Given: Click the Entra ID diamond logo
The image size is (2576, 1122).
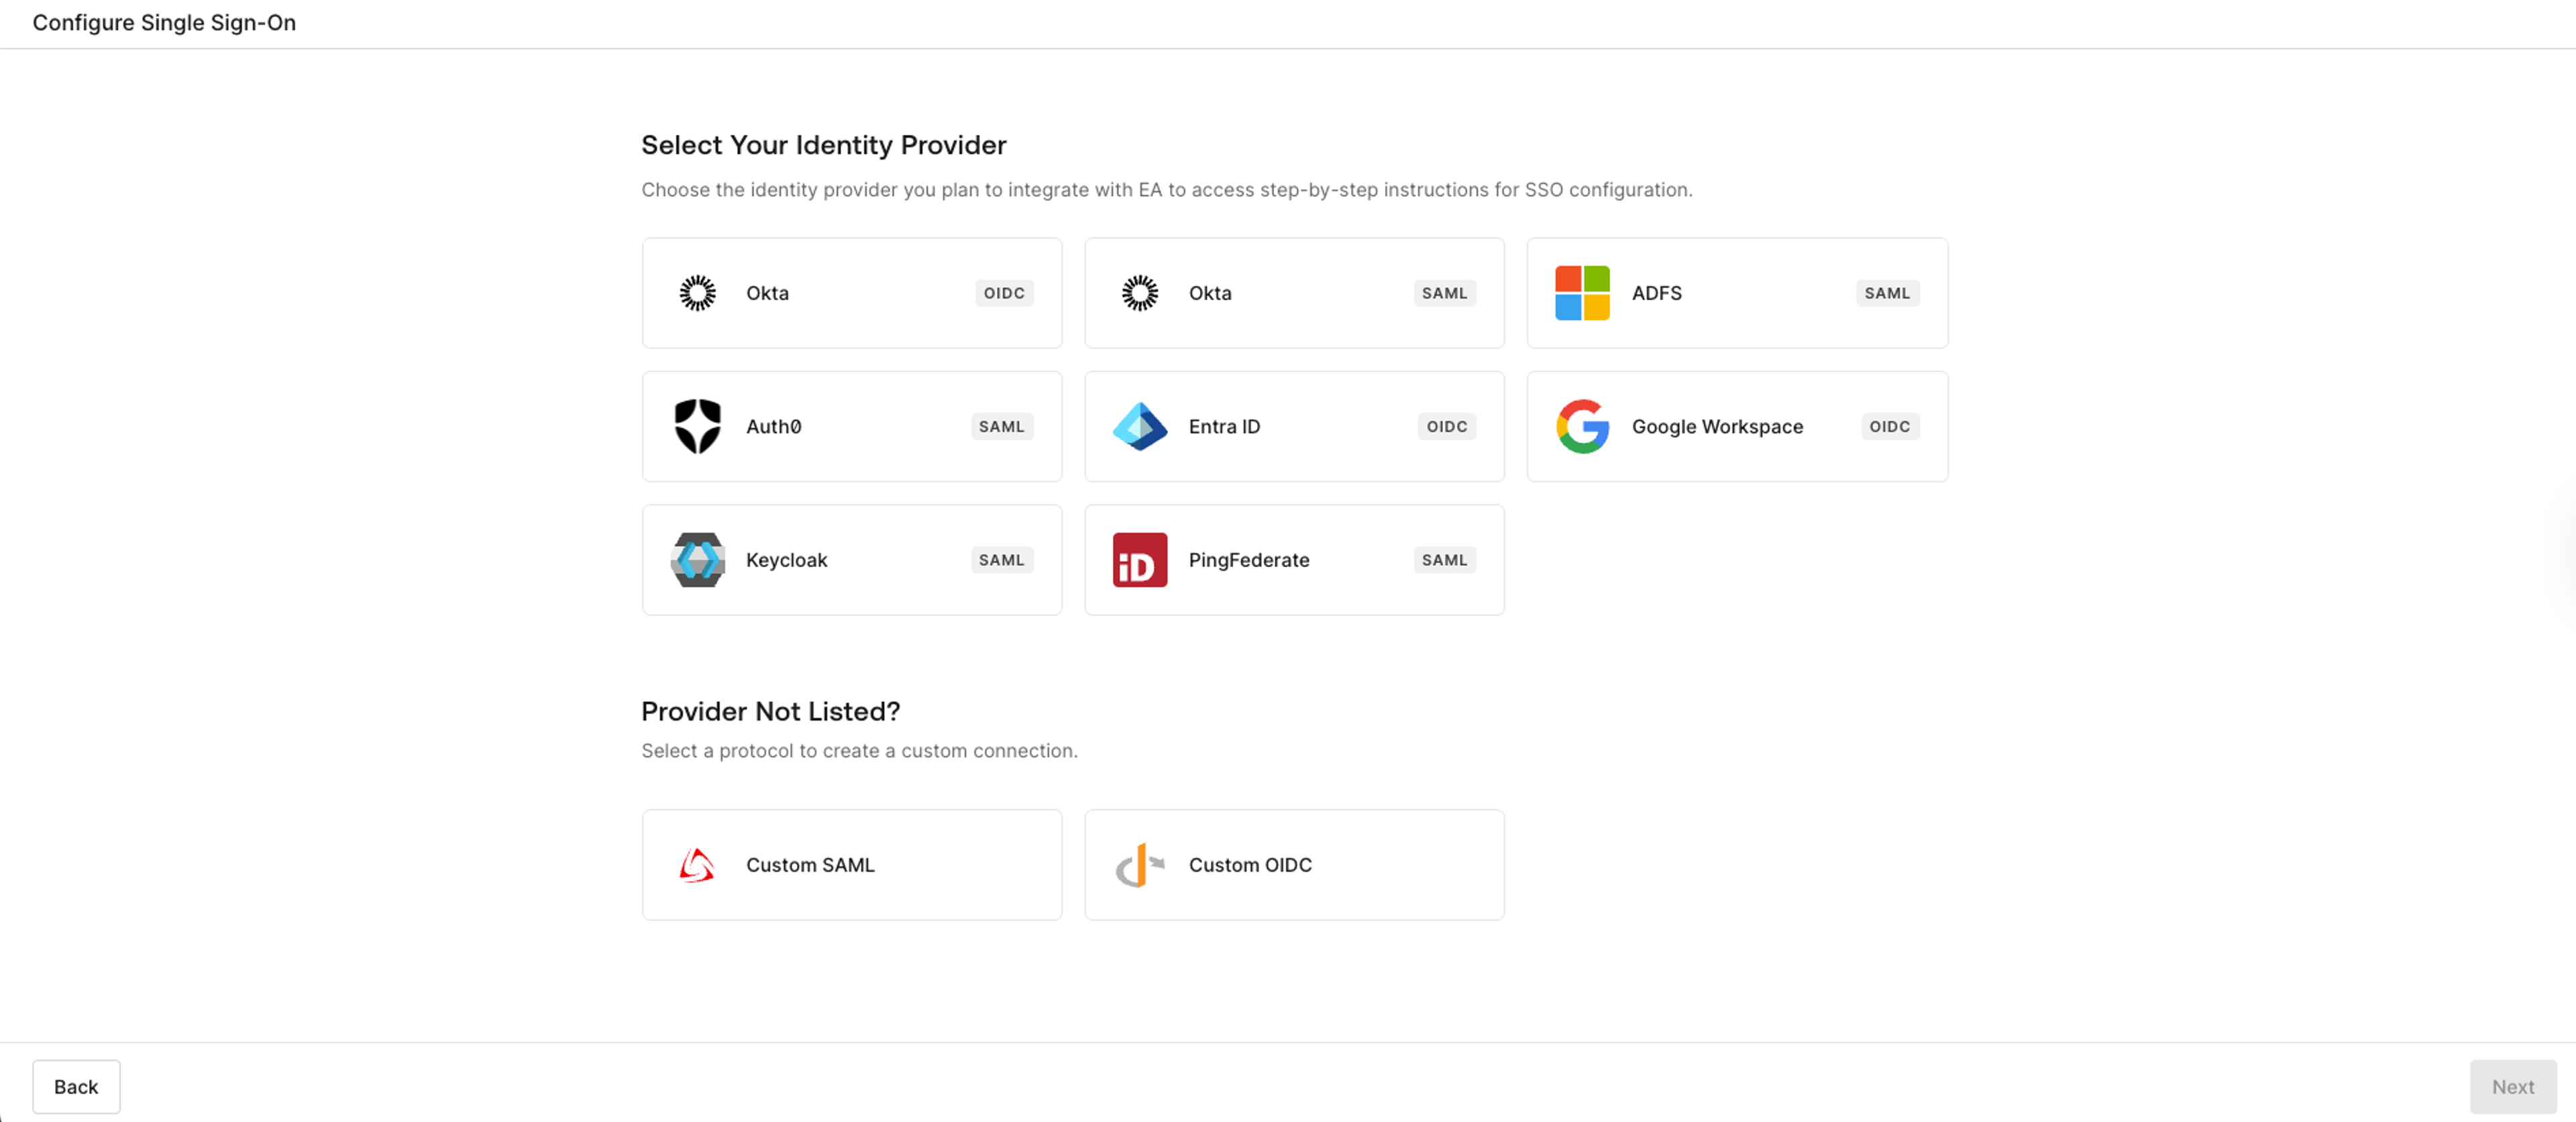Looking at the screenshot, I should 1140,426.
